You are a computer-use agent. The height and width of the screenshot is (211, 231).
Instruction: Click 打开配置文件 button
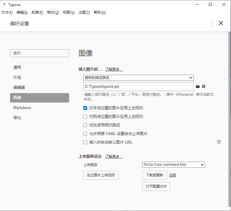click(x=156, y=186)
